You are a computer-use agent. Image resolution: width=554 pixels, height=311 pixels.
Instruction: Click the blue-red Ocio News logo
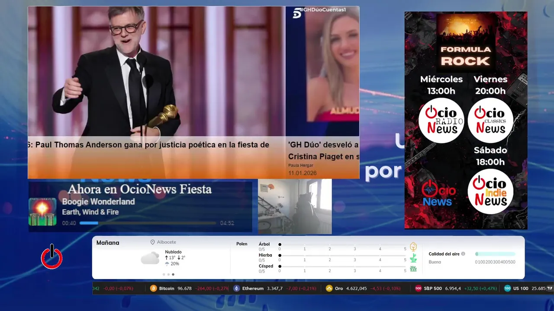coord(439,194)
